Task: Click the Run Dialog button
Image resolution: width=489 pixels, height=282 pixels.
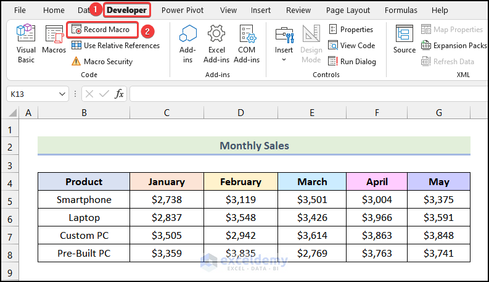Action: tap(350, 62)
